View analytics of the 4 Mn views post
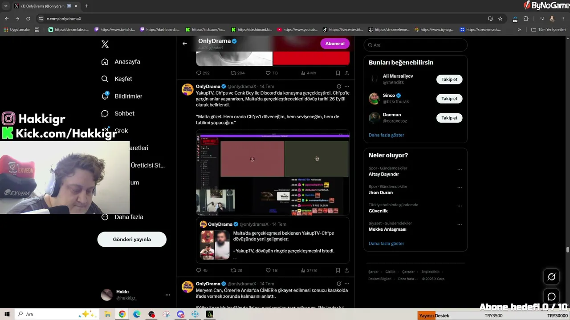 click(x=308, y=73)
